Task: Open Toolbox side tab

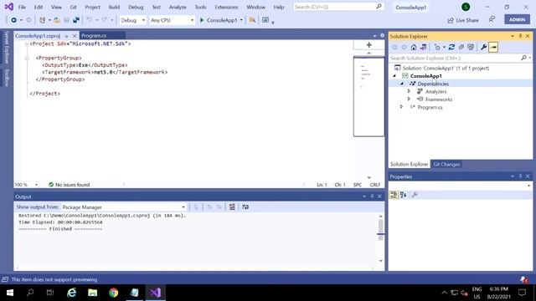Action: coord(7,78)
